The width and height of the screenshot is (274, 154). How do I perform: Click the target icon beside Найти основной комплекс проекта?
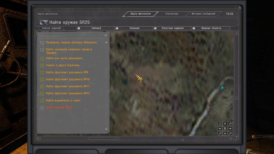[x=42, y=50]
